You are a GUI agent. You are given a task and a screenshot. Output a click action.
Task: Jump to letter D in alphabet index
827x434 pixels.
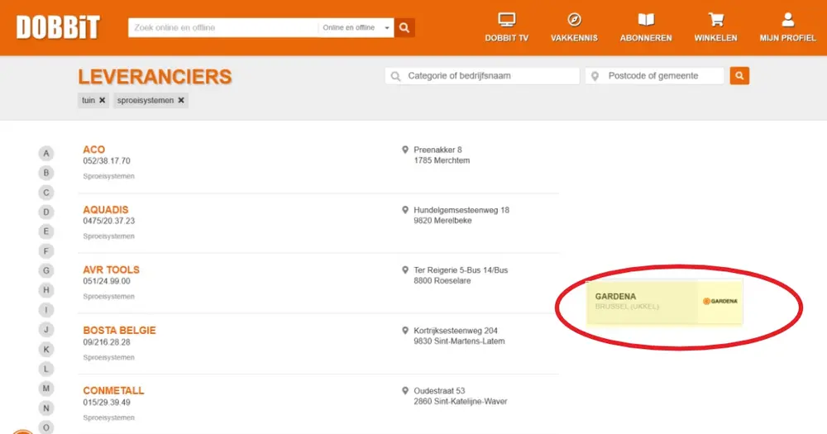[x=46, y=212]
